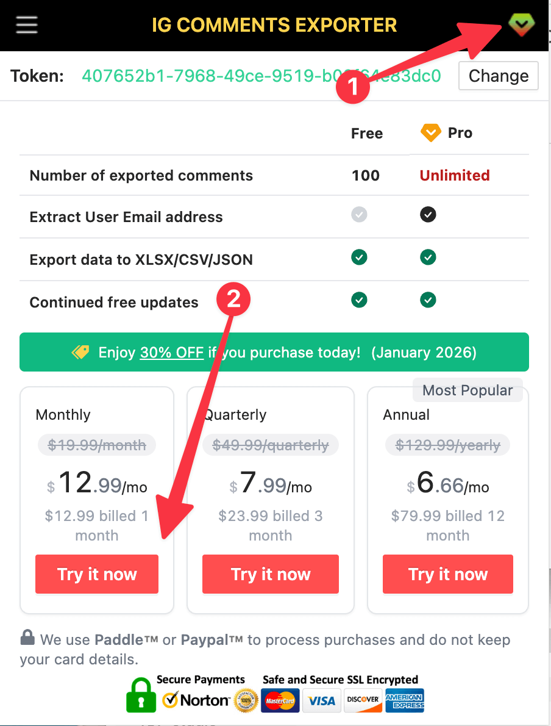Click the American Express icon
This screenshot has width=551, height=726.
[404, 700]
